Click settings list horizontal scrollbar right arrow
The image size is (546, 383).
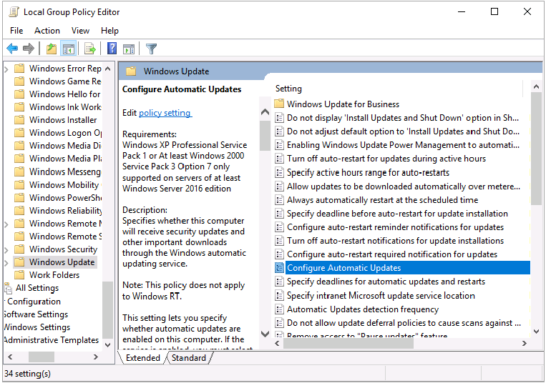(x=524, y=344)
